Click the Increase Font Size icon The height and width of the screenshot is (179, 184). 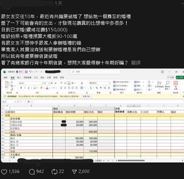coord(52,83)
